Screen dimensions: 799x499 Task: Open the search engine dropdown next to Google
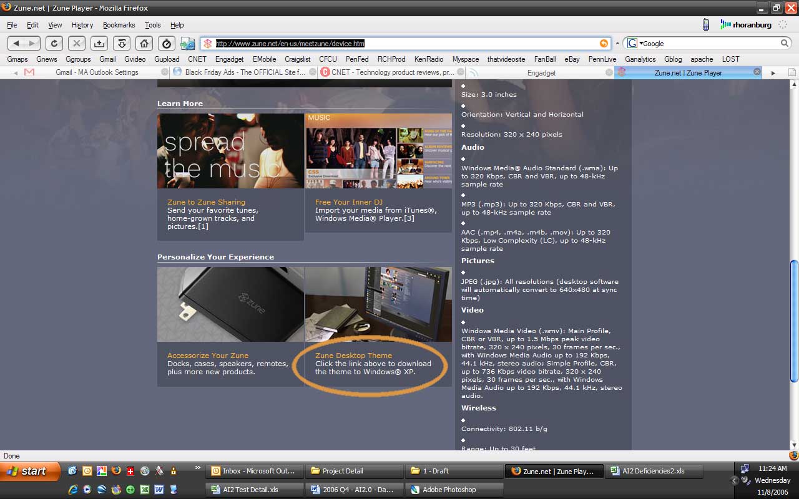640,44
